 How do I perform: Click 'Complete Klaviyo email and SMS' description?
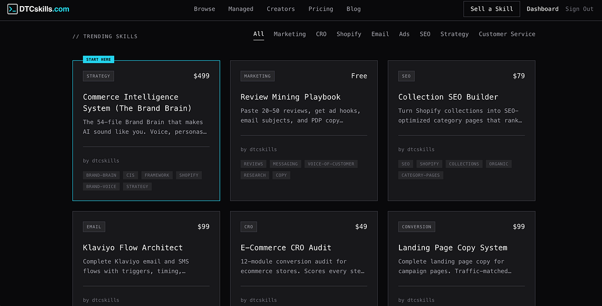(x=136, y=266)
